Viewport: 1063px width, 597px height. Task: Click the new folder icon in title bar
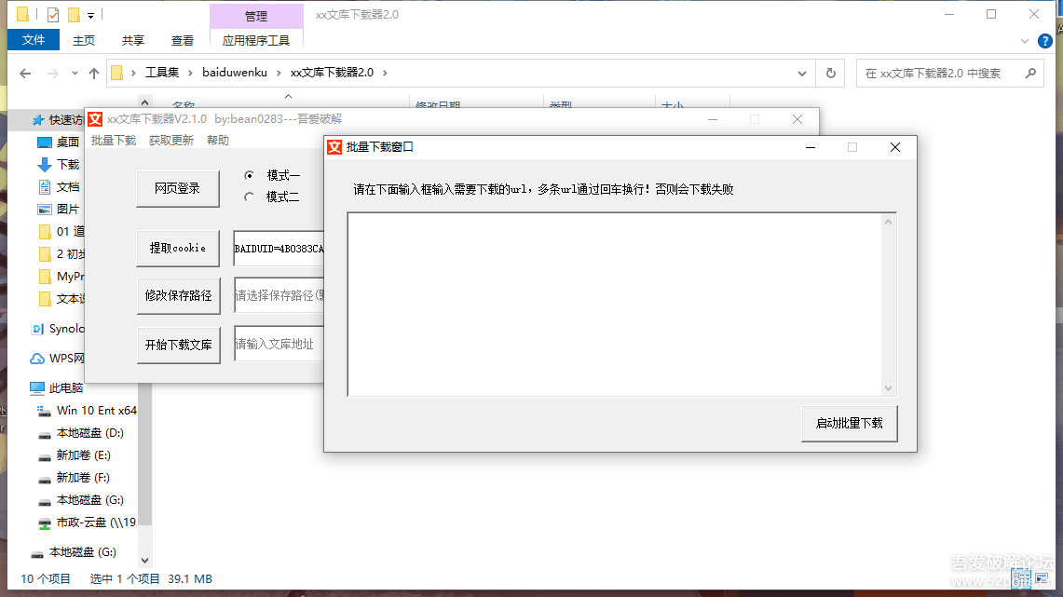(x=74, y=14)
